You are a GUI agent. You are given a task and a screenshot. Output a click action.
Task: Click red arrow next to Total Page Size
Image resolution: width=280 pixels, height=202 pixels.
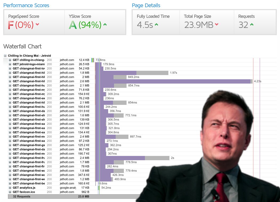tap(217, 25)
